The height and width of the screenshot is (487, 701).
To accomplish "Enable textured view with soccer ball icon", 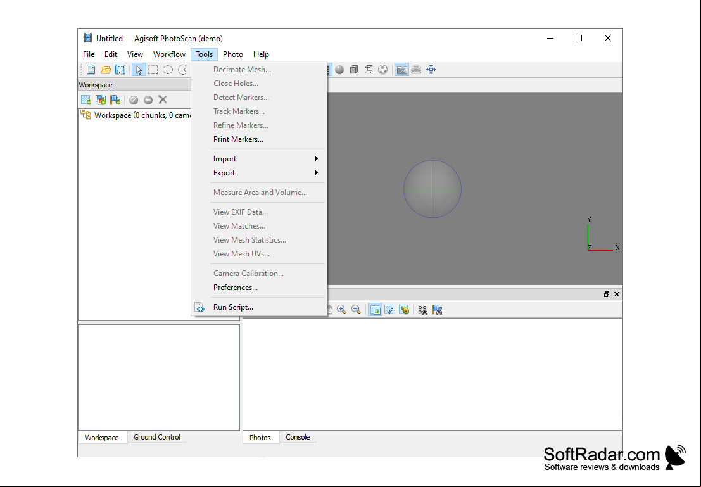I will point(382,69).
